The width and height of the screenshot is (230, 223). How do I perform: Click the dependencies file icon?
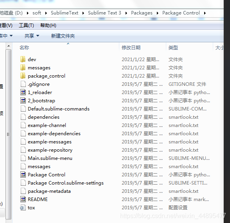click(x=23, y=117)
